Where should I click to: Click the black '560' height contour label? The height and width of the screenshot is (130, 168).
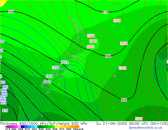(124, 100)
